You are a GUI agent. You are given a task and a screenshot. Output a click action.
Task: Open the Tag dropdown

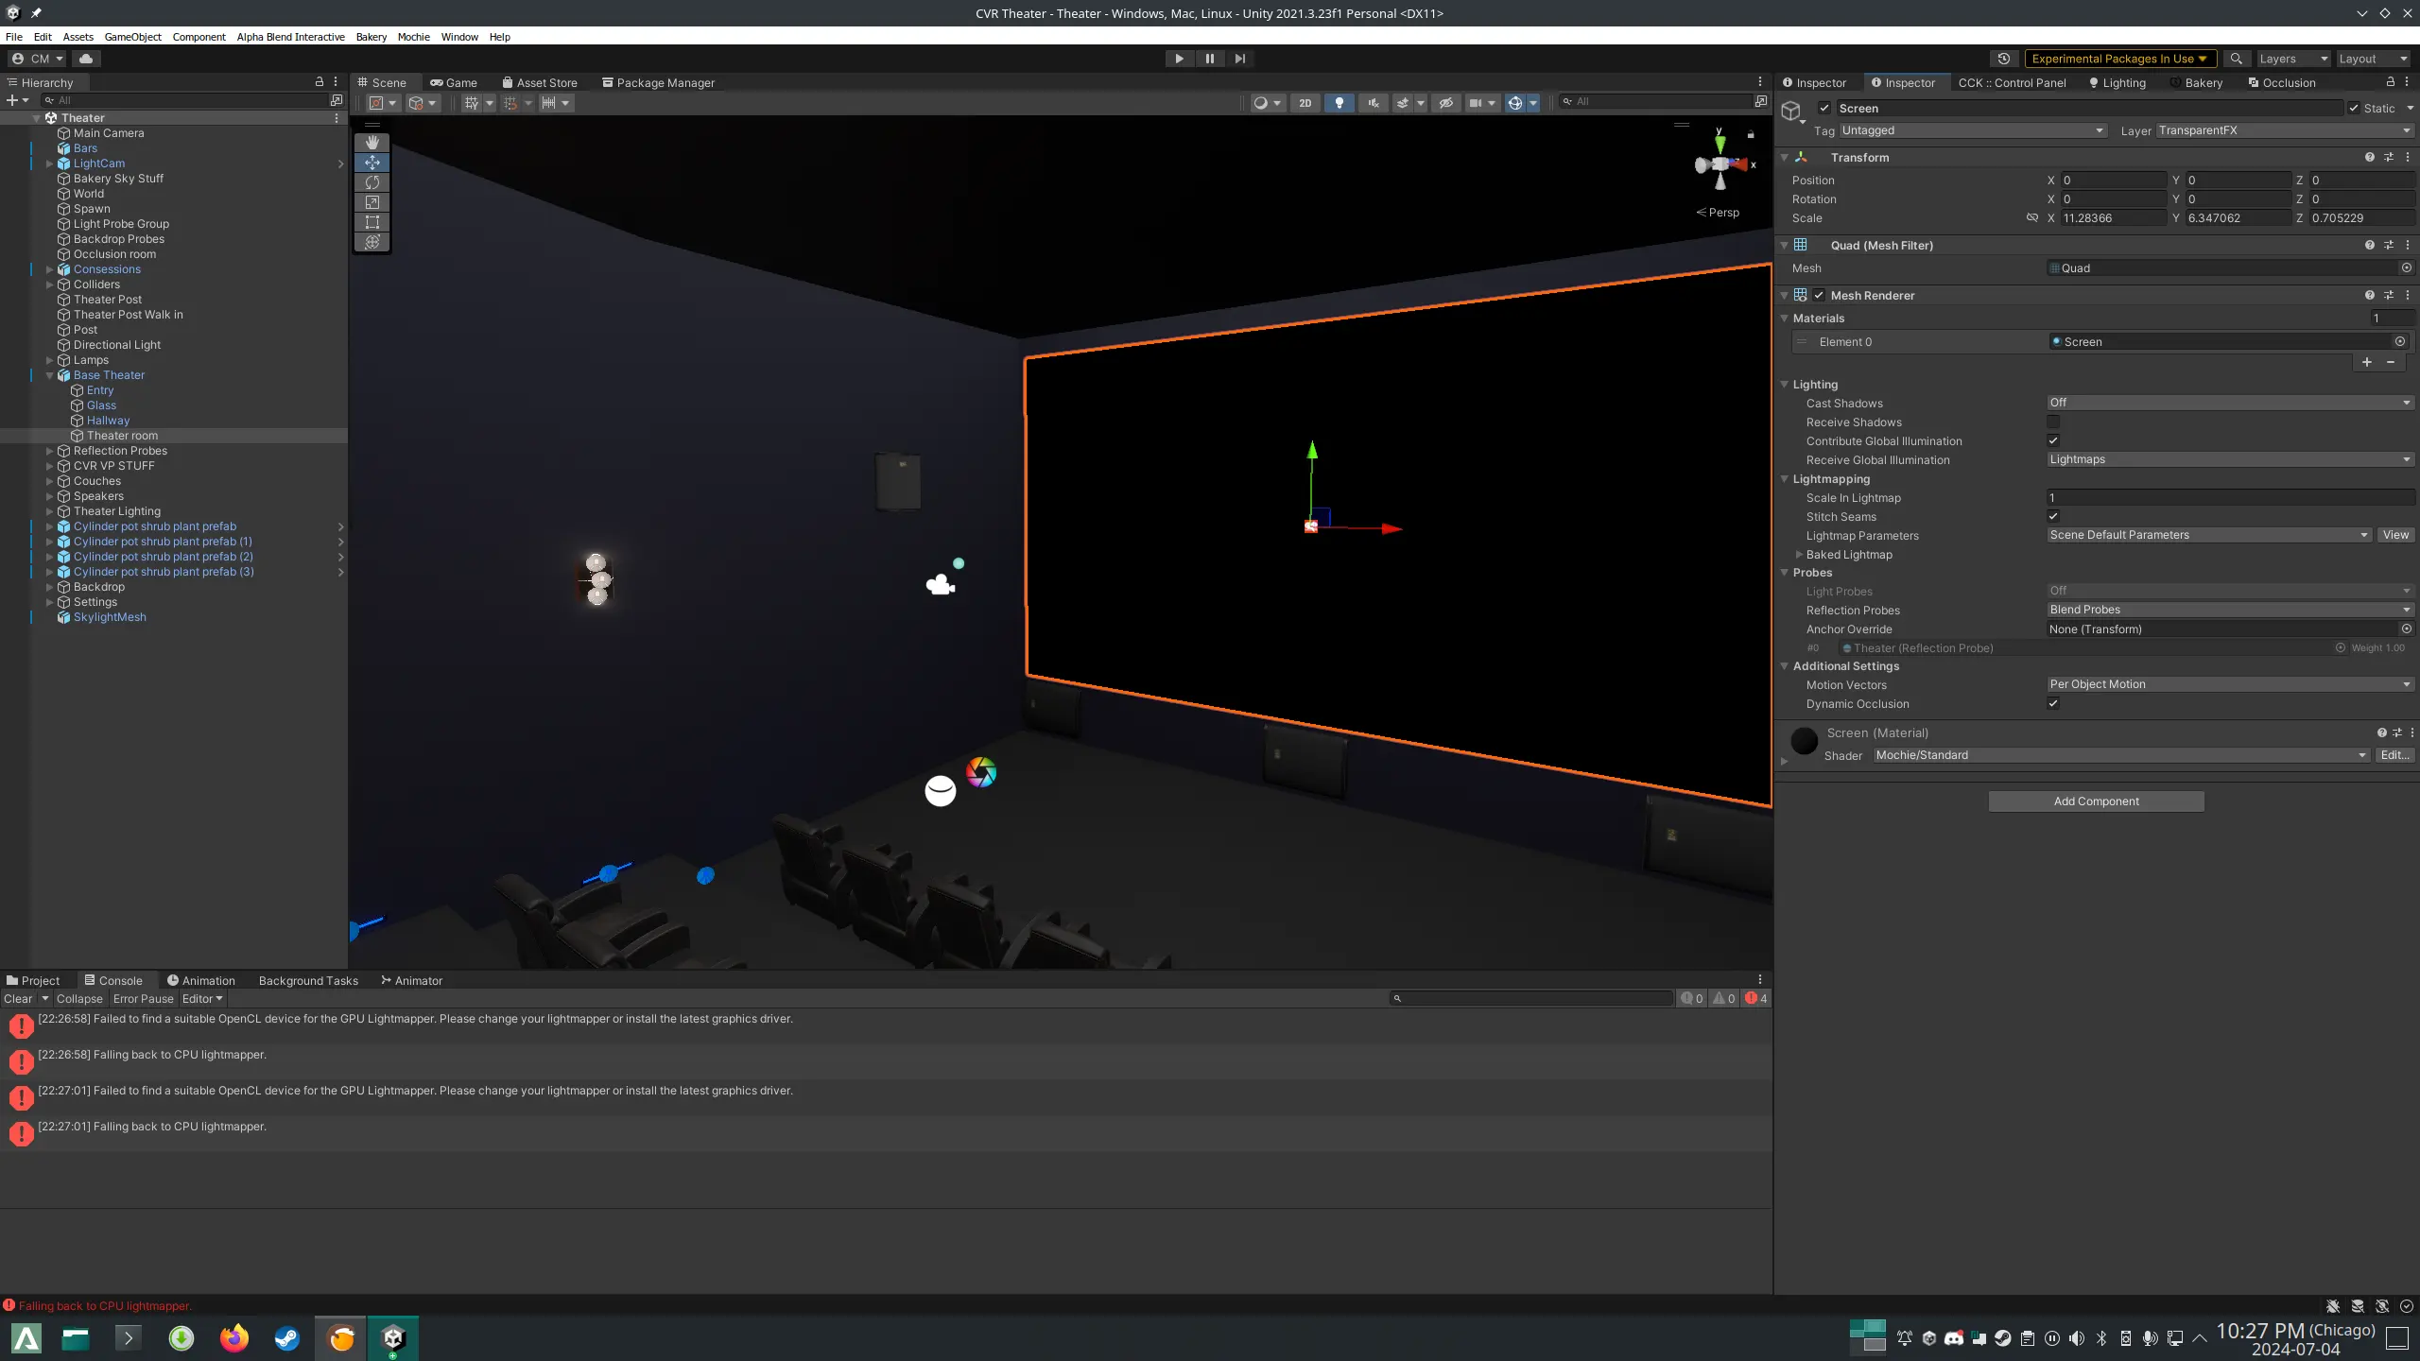(x=1972, y=130)
